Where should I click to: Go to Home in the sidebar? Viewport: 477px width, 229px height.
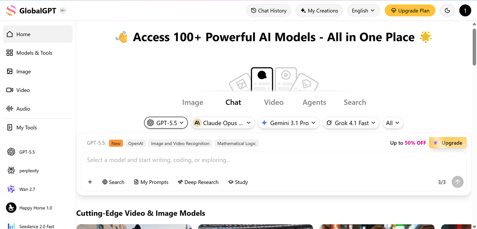click(x=38, y=34)
